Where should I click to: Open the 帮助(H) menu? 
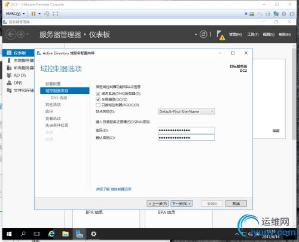[285, 35]
